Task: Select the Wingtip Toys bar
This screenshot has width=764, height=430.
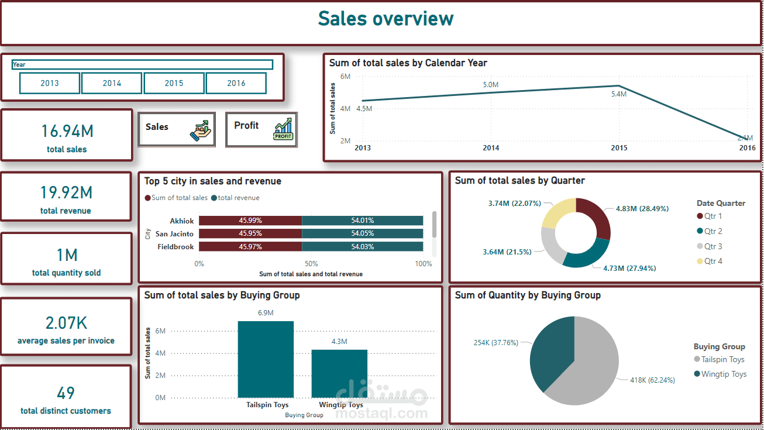Action: coord(339,374)
